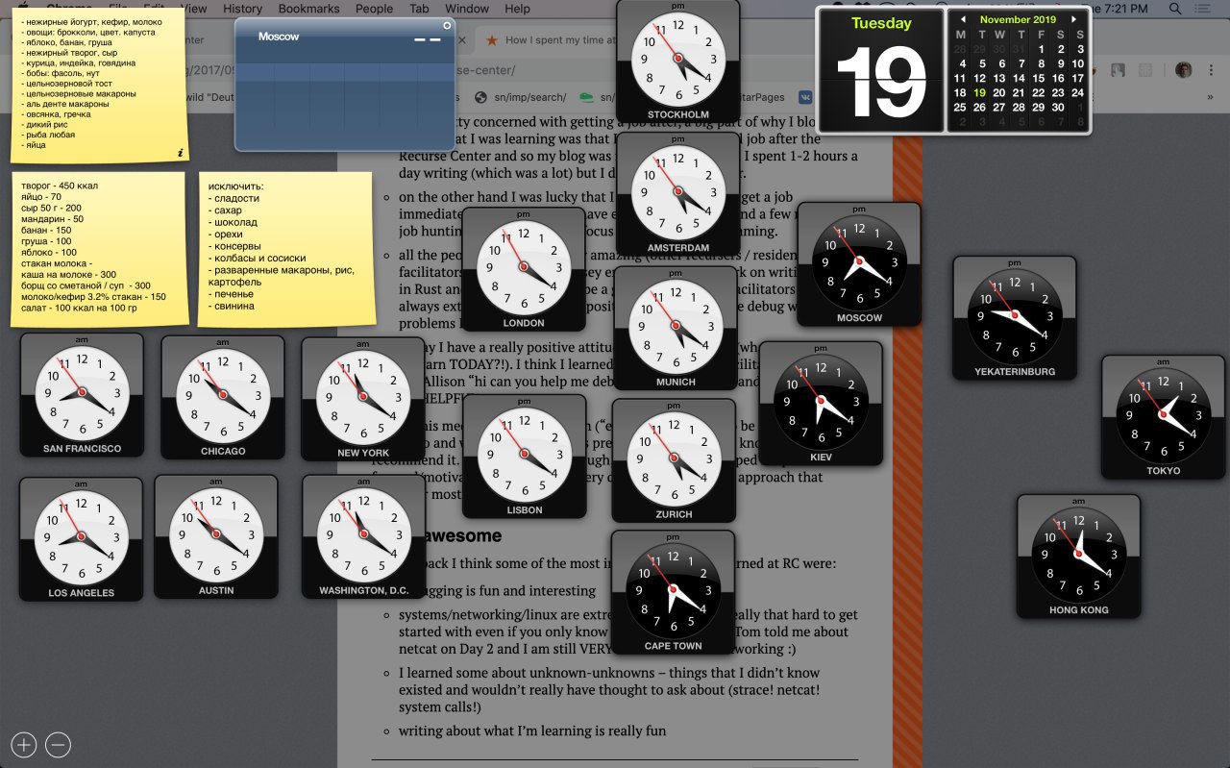Select the Washington, D.C. clock widget

pos(364,538)
